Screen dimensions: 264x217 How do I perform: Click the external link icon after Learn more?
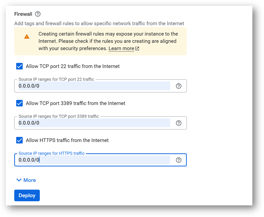coord(137,49)
